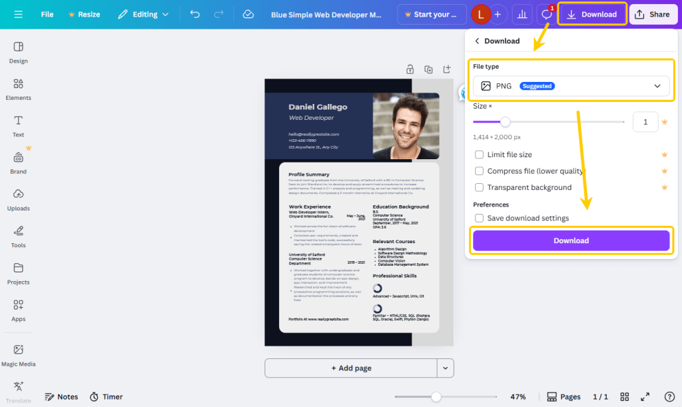Open the File menu
The height and width of the screenshot is (407, 682).
click(x=47, y=13)
